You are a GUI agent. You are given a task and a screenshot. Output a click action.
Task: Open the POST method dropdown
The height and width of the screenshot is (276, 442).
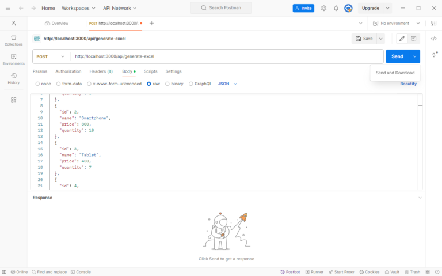(x=51, y=56)
